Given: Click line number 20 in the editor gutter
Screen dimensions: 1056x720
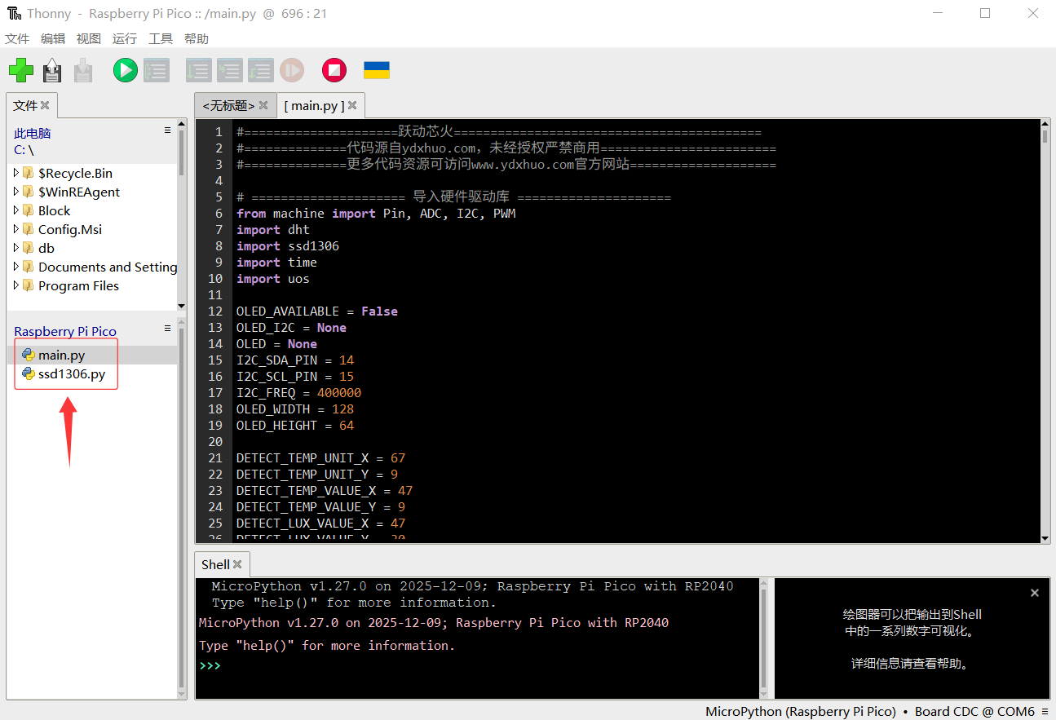Looking at the screenshot, I should 215,442.
